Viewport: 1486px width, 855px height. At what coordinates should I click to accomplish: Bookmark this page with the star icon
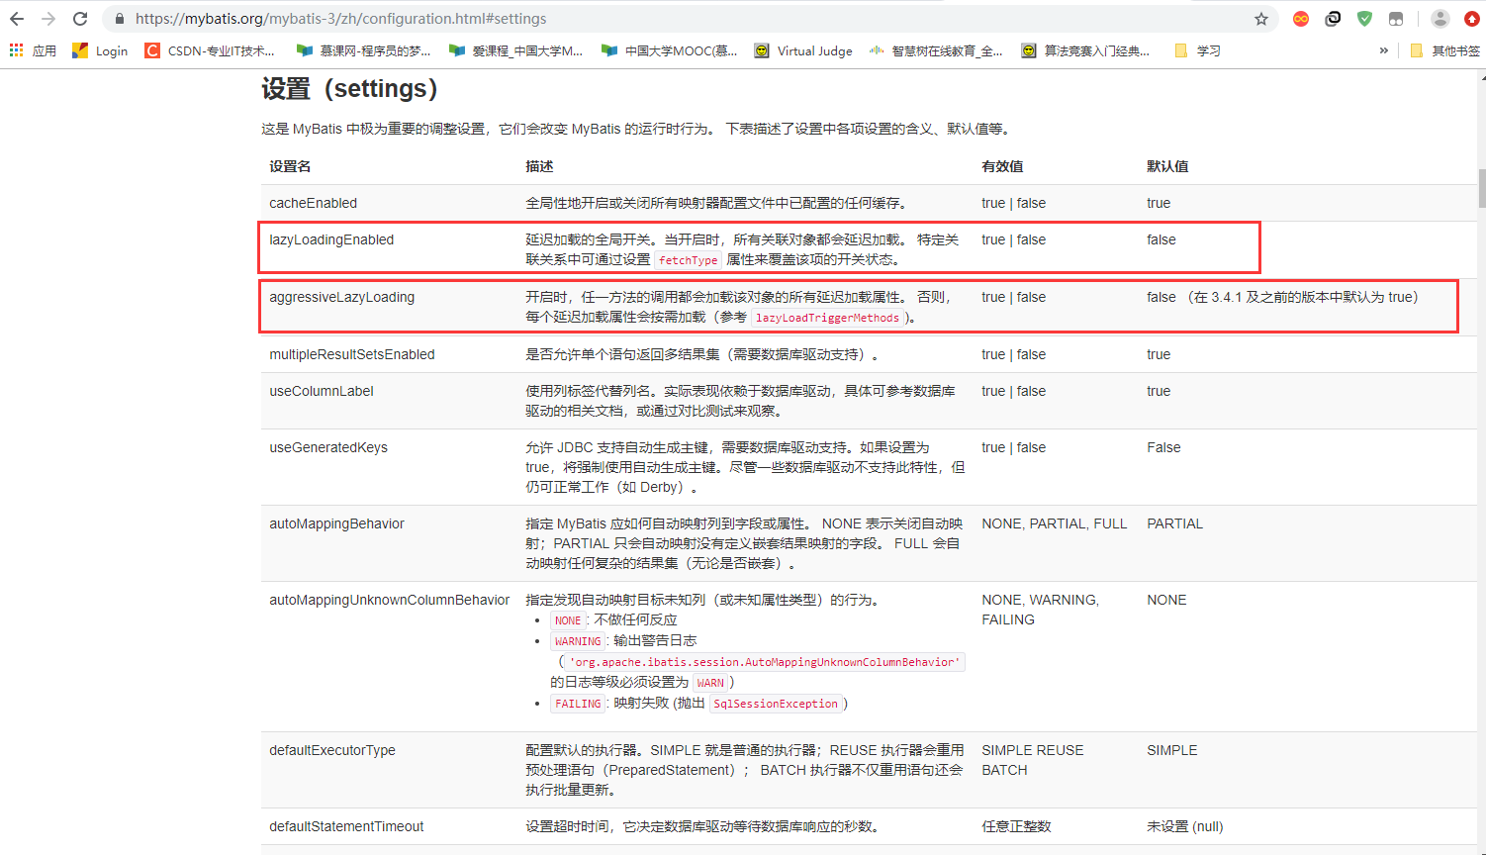(1261, 18)
